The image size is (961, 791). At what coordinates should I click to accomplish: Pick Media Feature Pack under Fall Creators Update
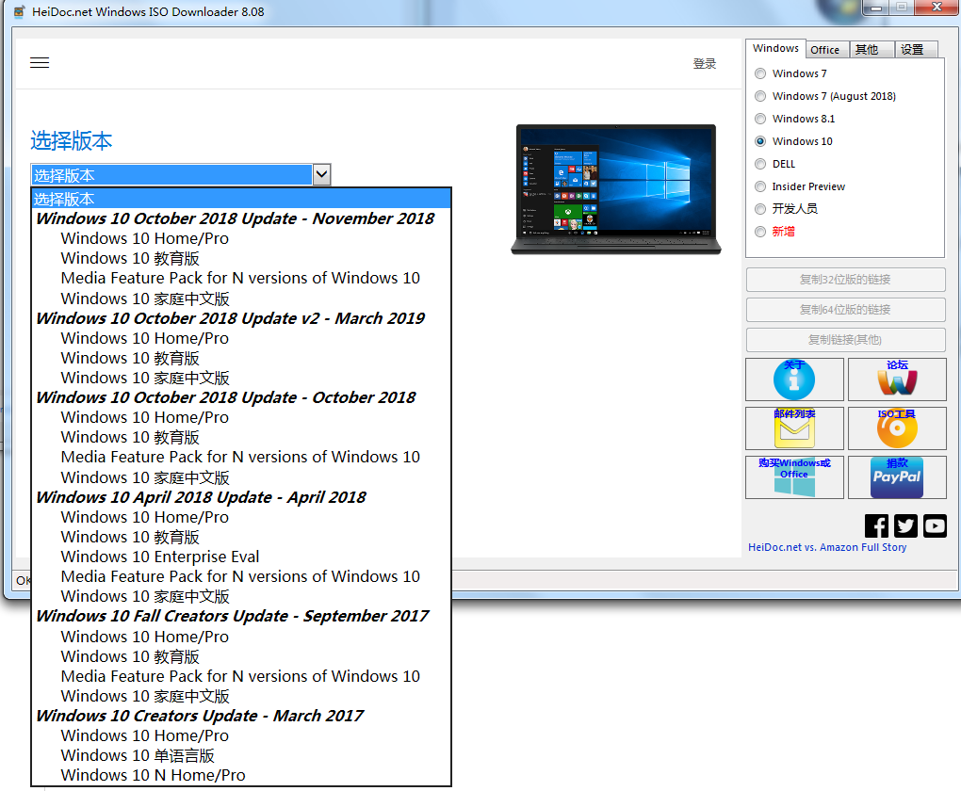pos(241,676)
